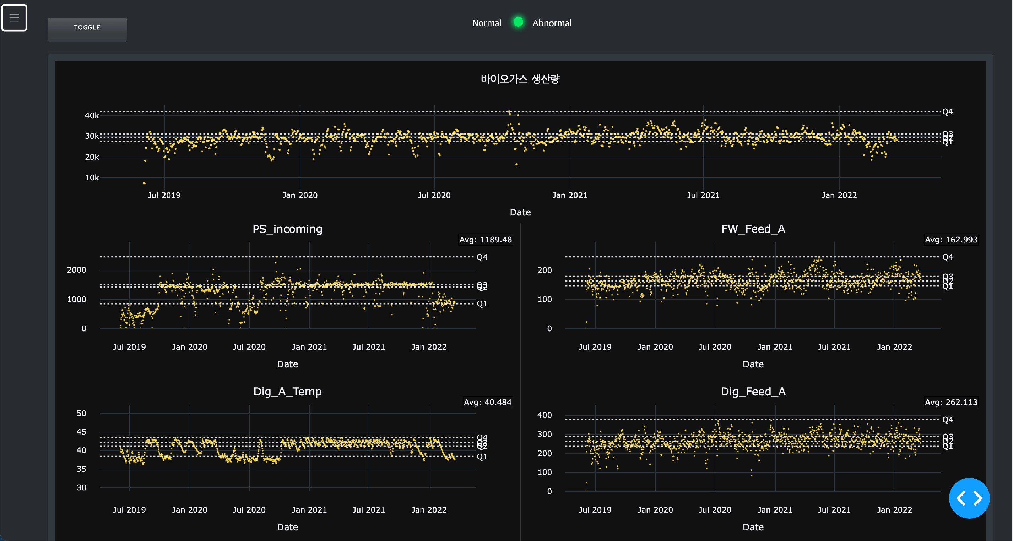
Task: Click the FW_Feed_A chart title
Action: click(753, 229)
